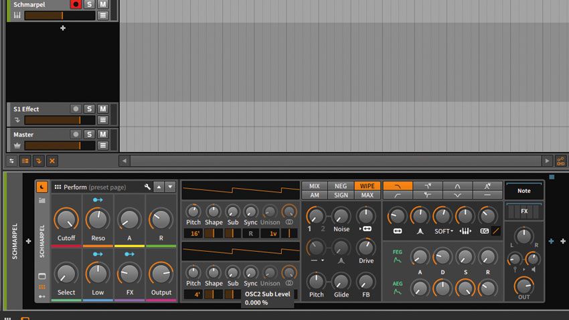Image resolution: width=569 pixels, height=320 pixels.
Task: Open the remote controls wrench editor
Action: point(147,187)
